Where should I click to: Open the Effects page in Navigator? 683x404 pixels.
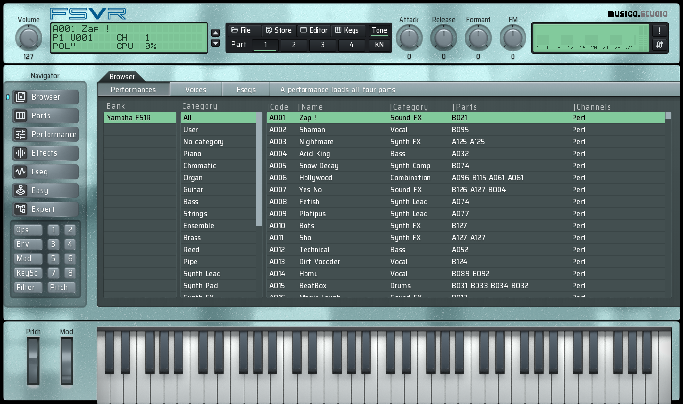[x=45, y=153]
